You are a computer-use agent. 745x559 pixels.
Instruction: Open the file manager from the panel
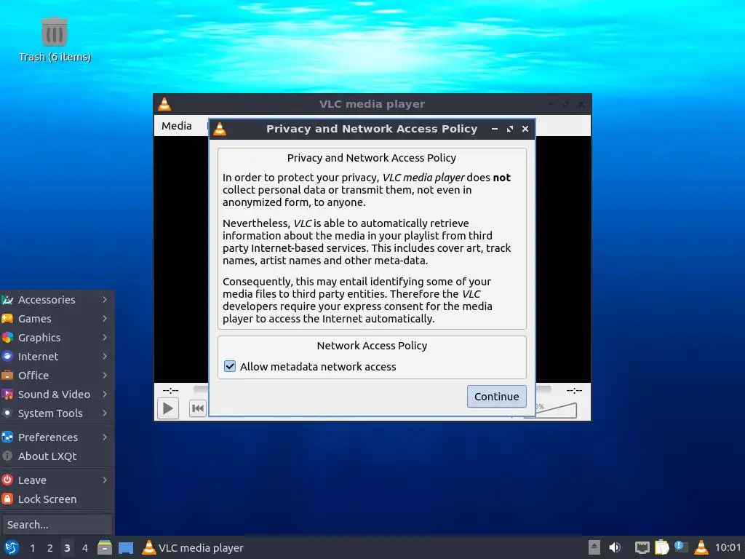pyautogui.click(x=105, y=548)
